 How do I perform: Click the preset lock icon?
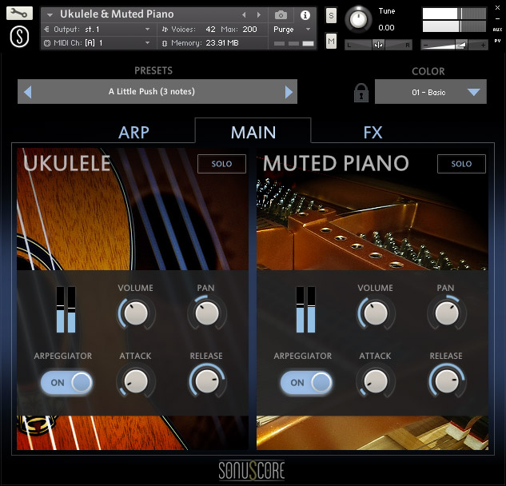click(361, 92)
